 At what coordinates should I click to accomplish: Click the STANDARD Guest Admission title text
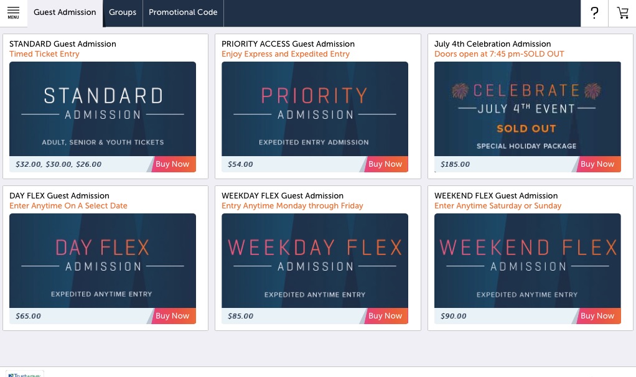63,44
